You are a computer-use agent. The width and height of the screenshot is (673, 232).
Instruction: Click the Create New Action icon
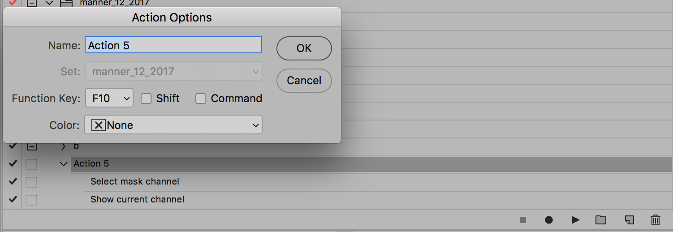pyautogui.click(x=629, y=220)
